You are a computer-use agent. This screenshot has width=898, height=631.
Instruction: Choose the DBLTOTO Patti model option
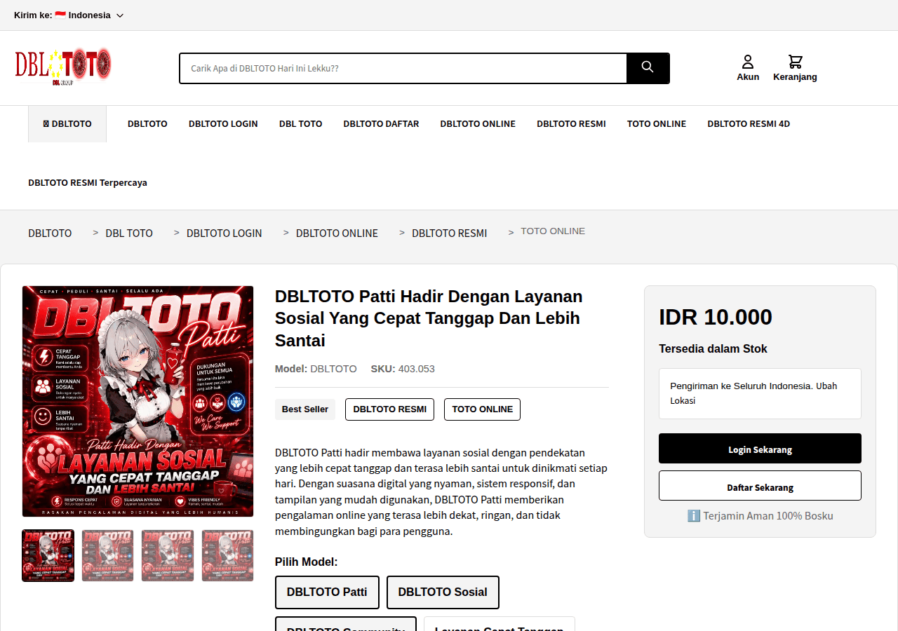(x=327, y=592)
